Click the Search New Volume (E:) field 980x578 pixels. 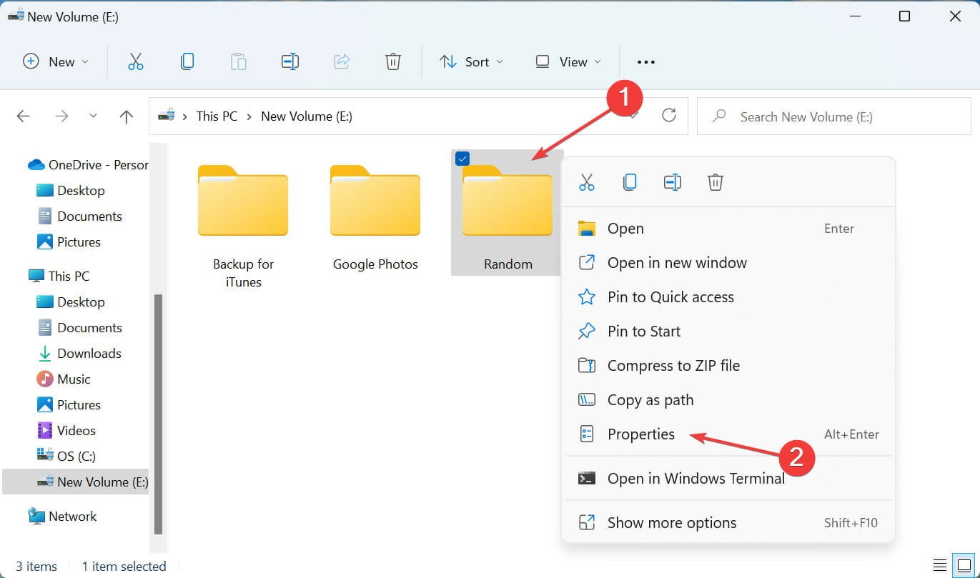834,116
